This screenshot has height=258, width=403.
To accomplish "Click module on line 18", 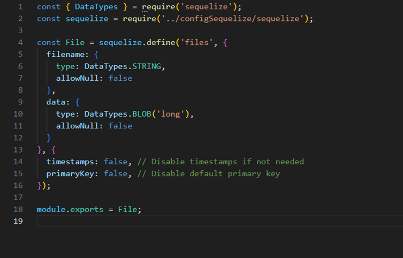I will coord(51,209).
